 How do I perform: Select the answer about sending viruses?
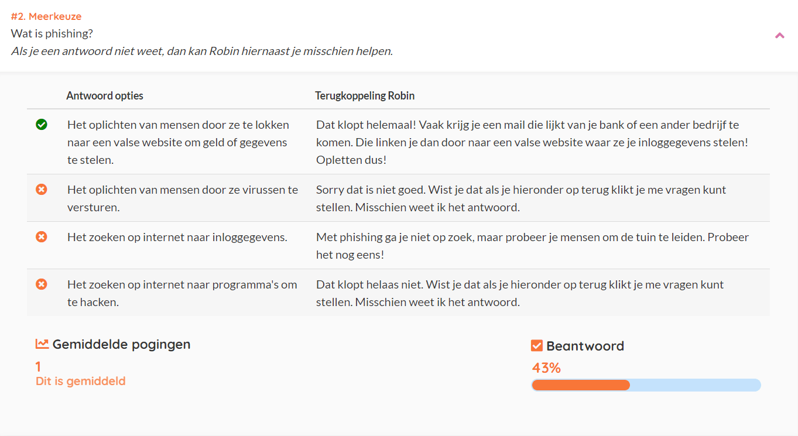point(182,198)
